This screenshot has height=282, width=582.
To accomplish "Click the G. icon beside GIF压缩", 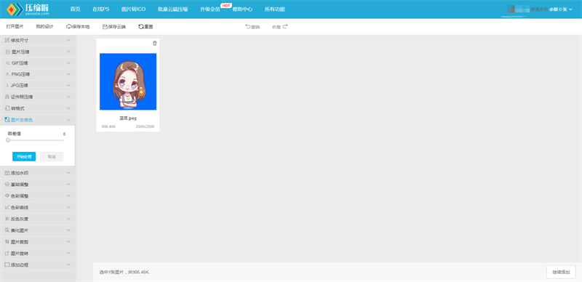I will tap(7, 63).
